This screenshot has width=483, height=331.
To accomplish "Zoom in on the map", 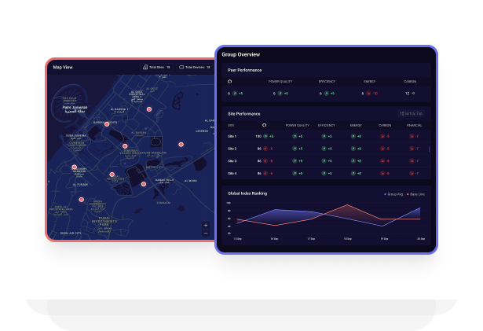I will (206, 225).
